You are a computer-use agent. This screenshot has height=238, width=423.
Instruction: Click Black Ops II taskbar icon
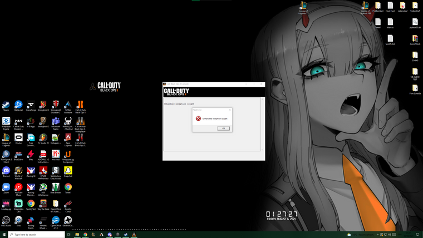point(134,235)
